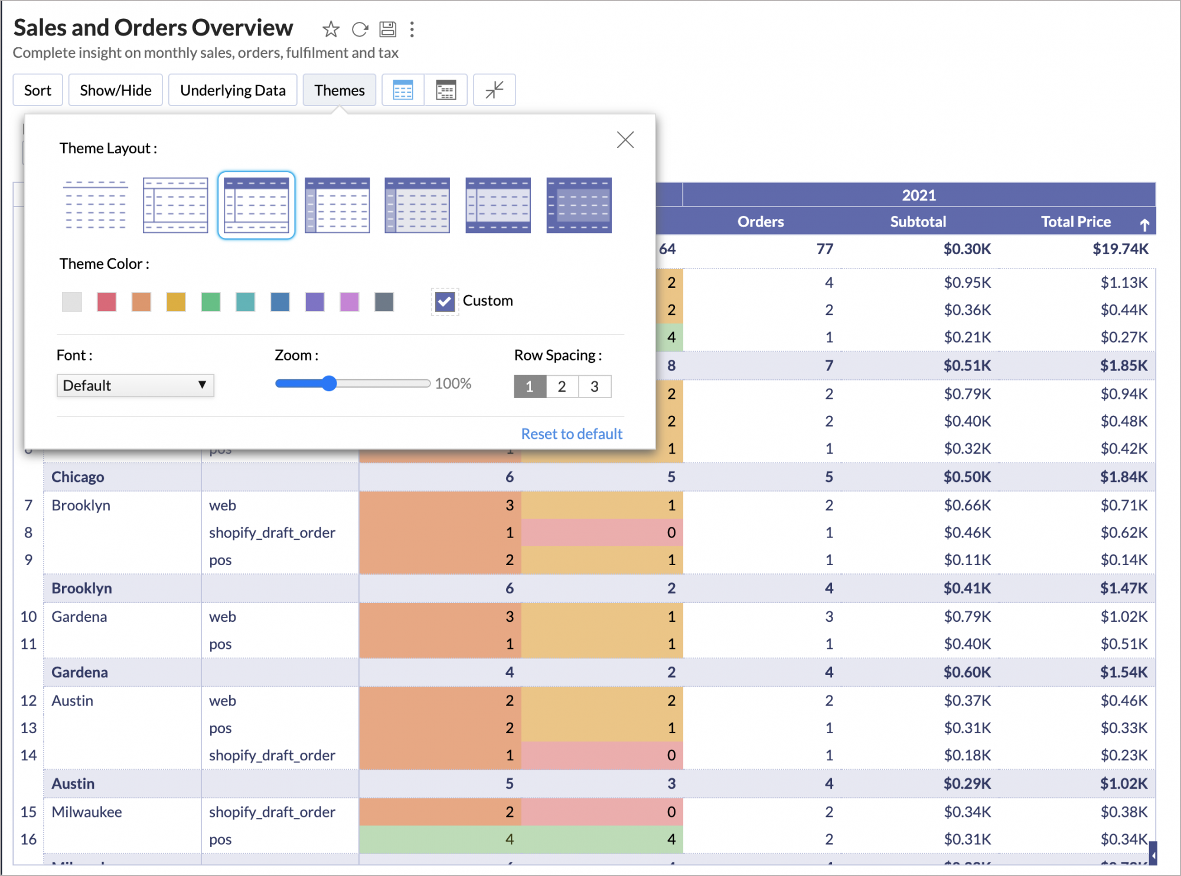Image resolution: width=1181 pixels, height=876 pixels.
Task: Open the Font Default dropdown
Action: point(135,385)
